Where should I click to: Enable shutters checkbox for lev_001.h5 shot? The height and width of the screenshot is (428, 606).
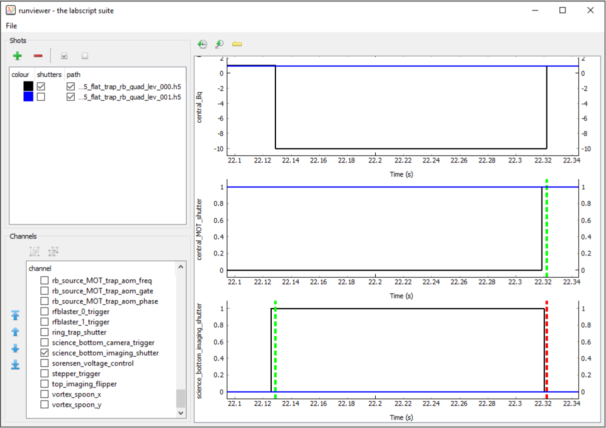(41, 97)
